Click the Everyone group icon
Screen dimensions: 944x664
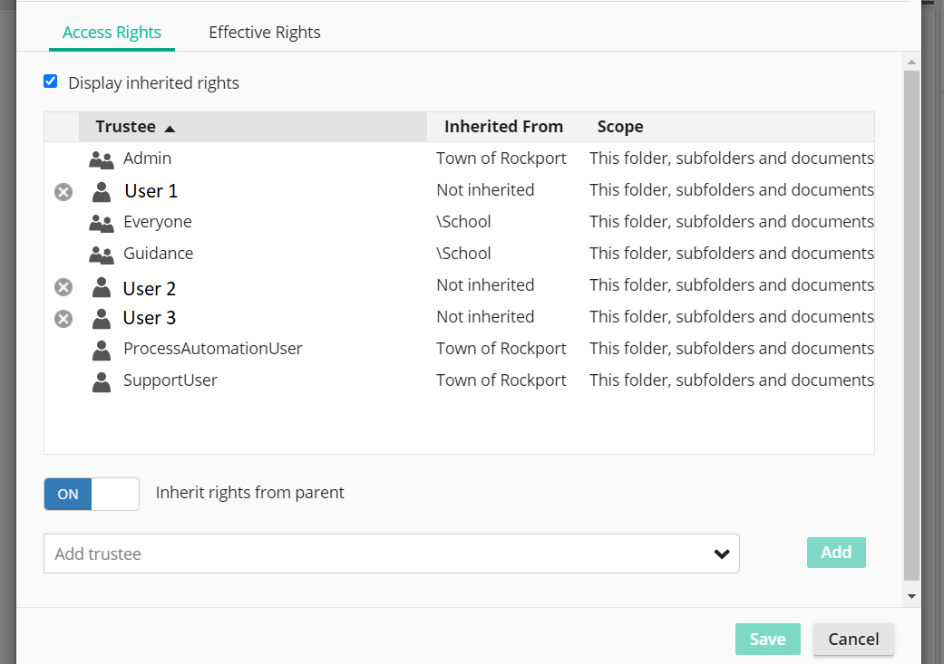click(102, 224)
